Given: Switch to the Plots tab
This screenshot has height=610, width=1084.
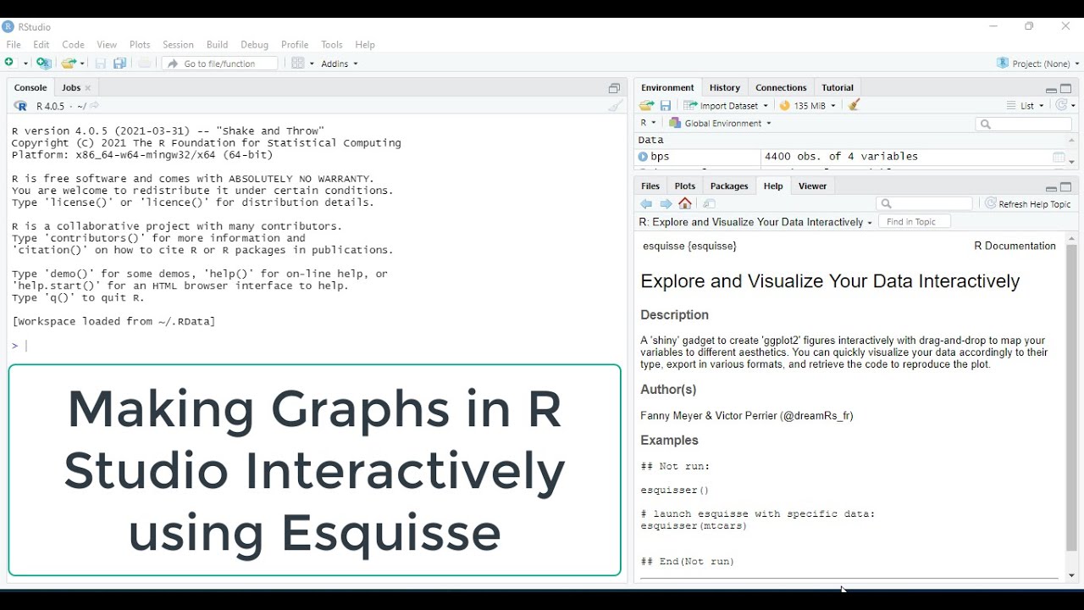Looking at the screenshot, I should 685,186.
